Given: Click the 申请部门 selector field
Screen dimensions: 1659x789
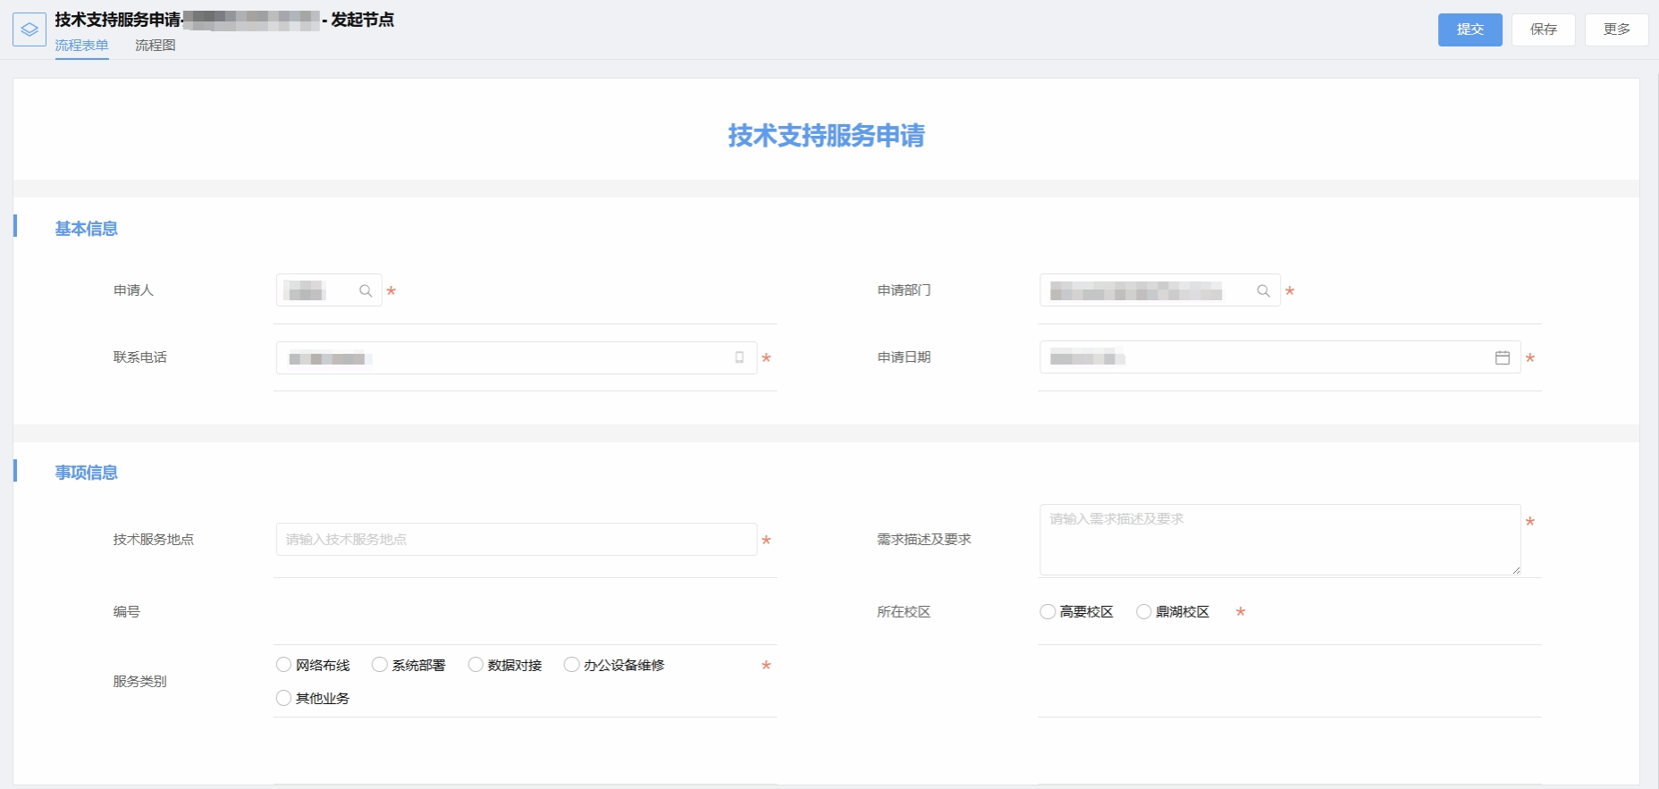Looking at the screenshot, I should pyautogui.click(x=1160, y=290).
